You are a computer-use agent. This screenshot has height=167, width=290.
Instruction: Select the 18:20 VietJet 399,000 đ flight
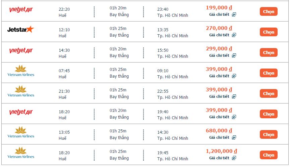click(x=269, y=114)
